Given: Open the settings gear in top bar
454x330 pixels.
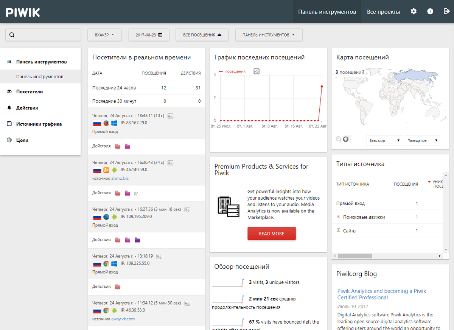Looking at the screenshot, I should click(414, 12).
